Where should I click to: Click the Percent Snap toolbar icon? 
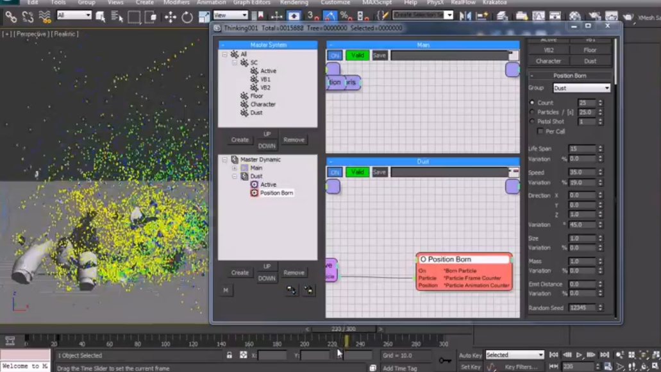coord(346,16)
